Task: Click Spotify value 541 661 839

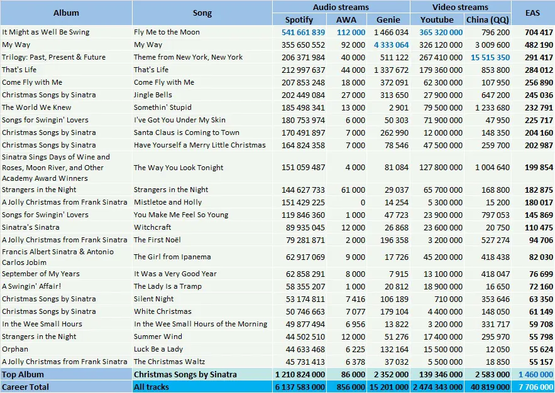Action: point(303,33)
